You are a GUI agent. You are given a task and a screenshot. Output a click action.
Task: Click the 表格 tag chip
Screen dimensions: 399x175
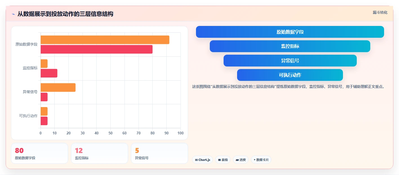coord(223,160)
